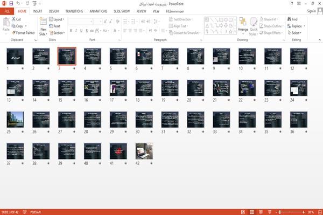
Task: Click Slide Sorter view icon in status bar
Action: point(252,212)
